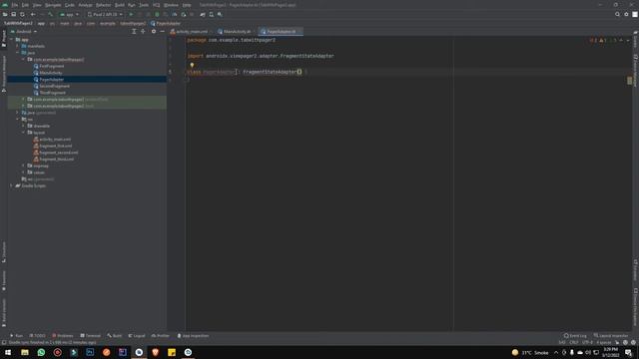Image resolution: width=639 pixels, height=359 pixels.
Task: Run the app with the green play icon
Action: pos(131,14)
